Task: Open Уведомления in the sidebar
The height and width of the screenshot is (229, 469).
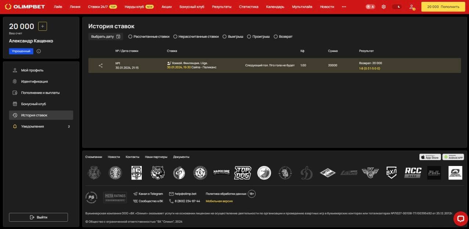Action: point(41,126)
